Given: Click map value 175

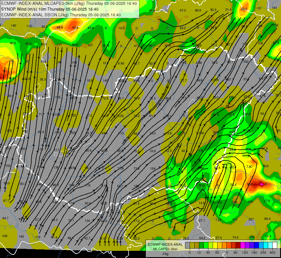Looking at the screenshot, I should [88, 185].
